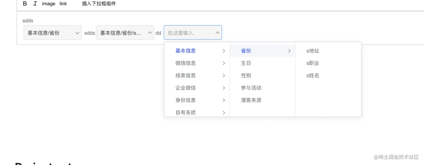Select 基本信息 in cascader menu

click(x=186, y=51)
